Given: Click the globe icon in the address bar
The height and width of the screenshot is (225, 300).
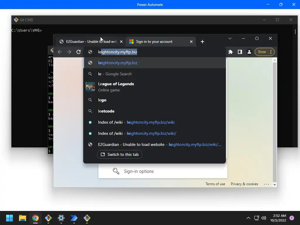Looking at the screenshot, I should (90, 52).
